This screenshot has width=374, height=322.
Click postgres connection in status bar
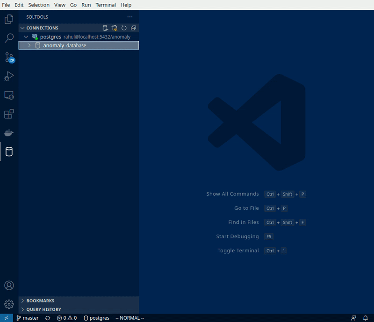(96, 318)
